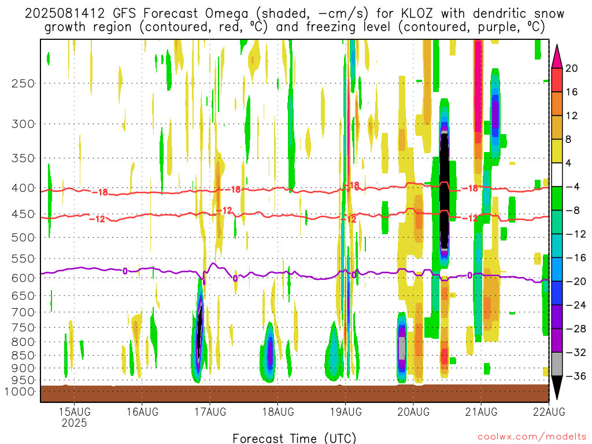Pick the green colorbar swatch between -4 and -8
The width and height of the screenshot is (592, 444).
557,199
